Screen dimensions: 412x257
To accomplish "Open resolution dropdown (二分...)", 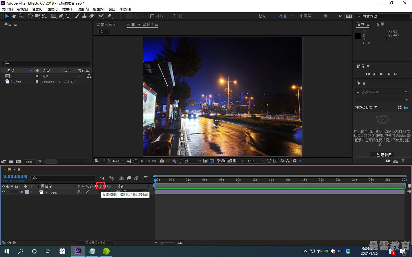I will pos(190,161).
